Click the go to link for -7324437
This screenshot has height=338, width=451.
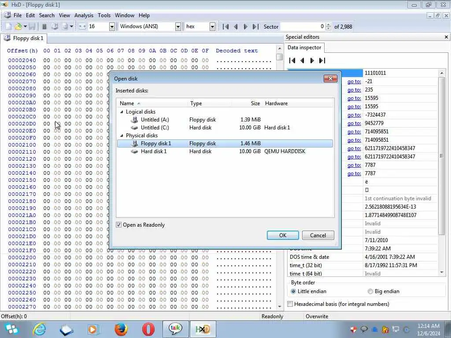354,115
